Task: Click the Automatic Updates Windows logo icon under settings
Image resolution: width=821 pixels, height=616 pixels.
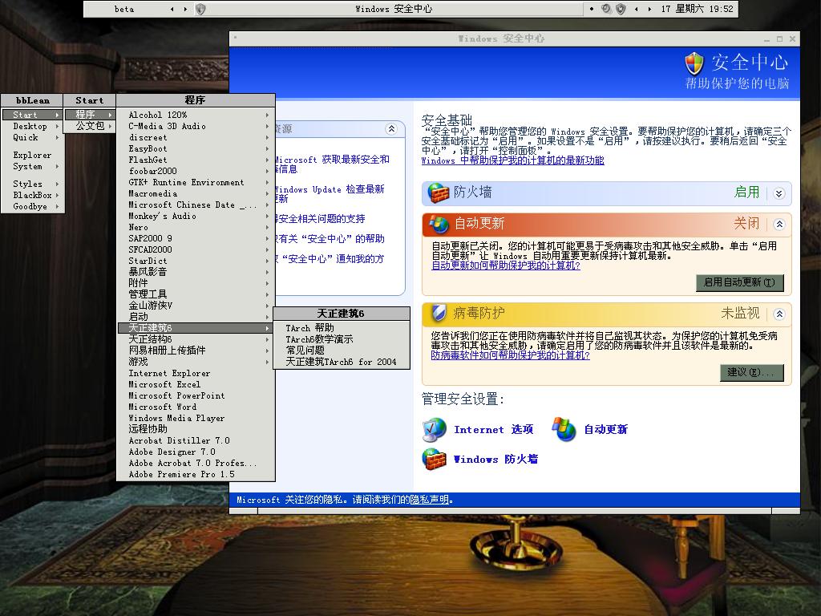Action: [564, 430]
